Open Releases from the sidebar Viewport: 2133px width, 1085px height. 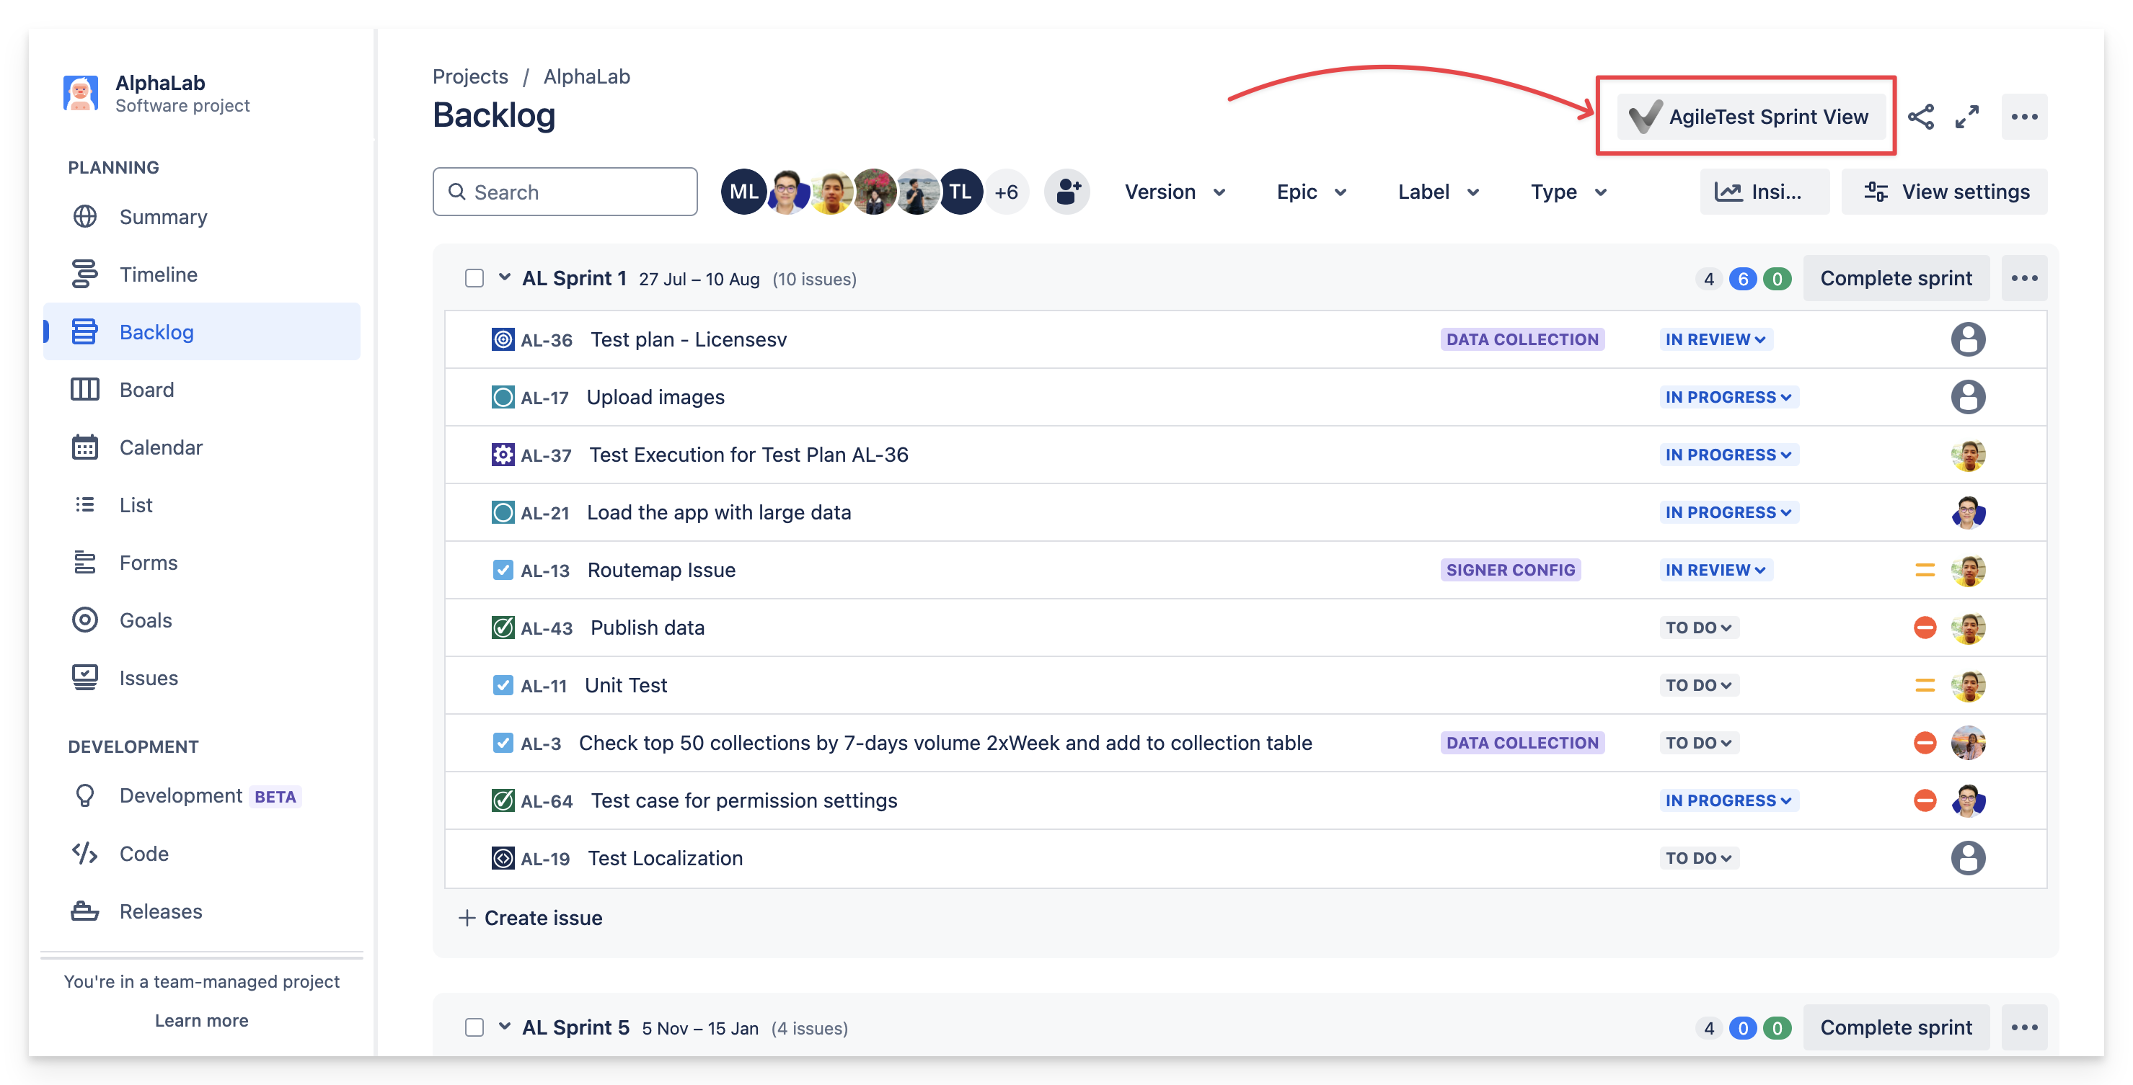coord(161,911)
